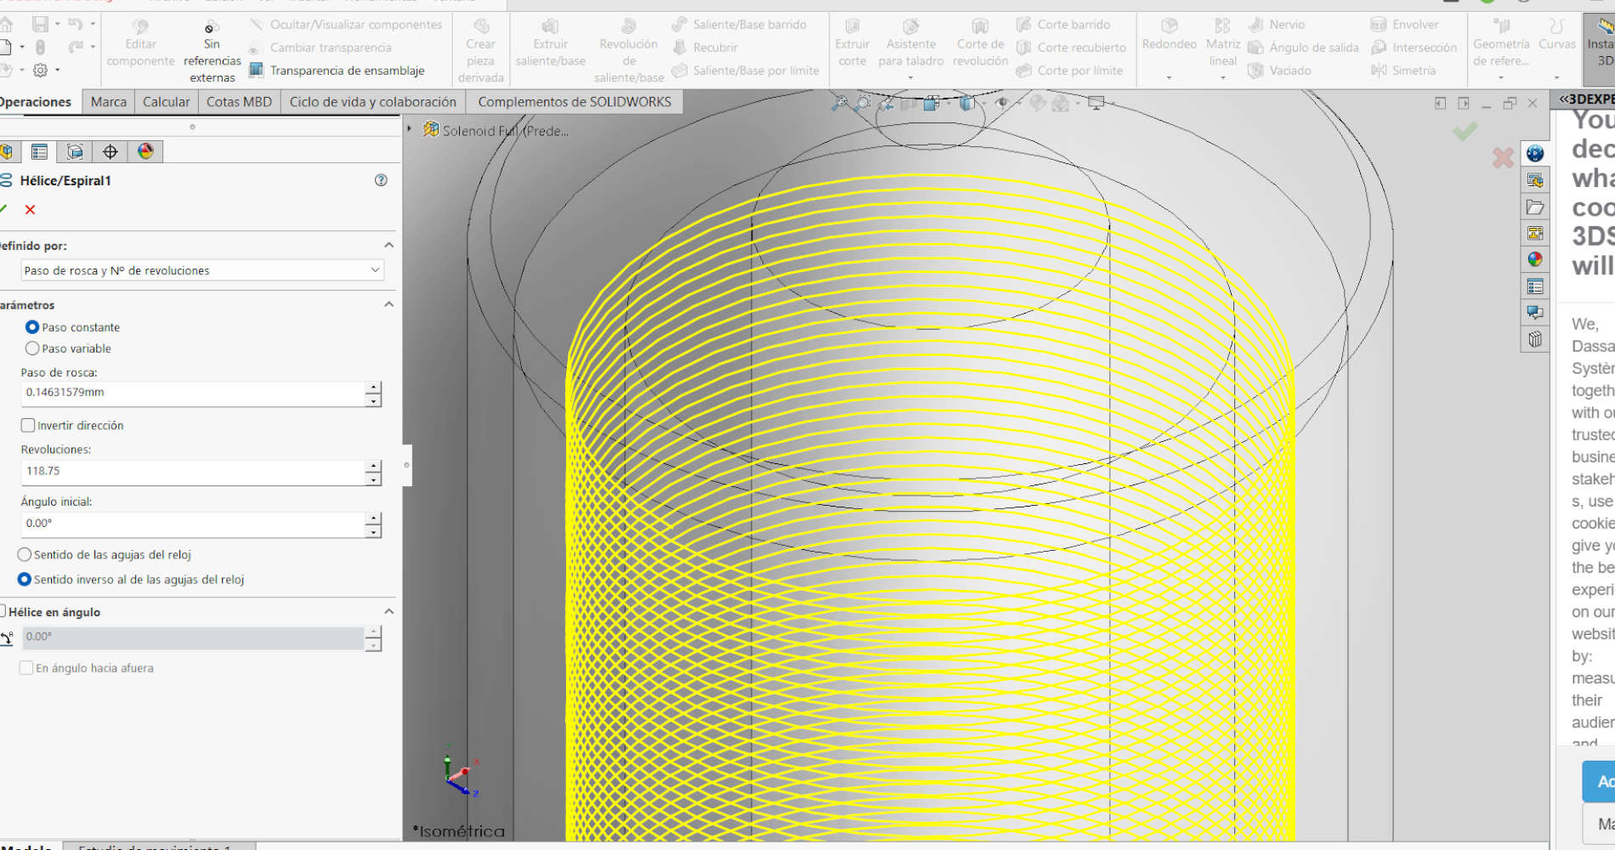Switch to the Calcular tab
Screen dimensions: 1615x850
coord(166,102)
